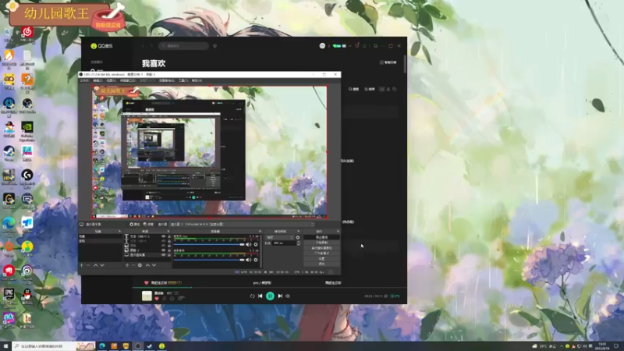
Task: Open QQ Music main menu (three lines) icon
Action: tap(364, 46)
